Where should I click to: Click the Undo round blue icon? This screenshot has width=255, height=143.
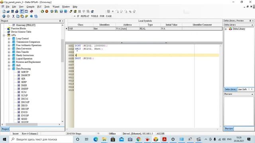coord(4,16)
